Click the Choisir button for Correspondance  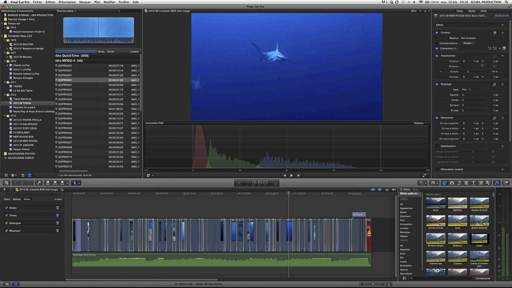click(467, 43)
